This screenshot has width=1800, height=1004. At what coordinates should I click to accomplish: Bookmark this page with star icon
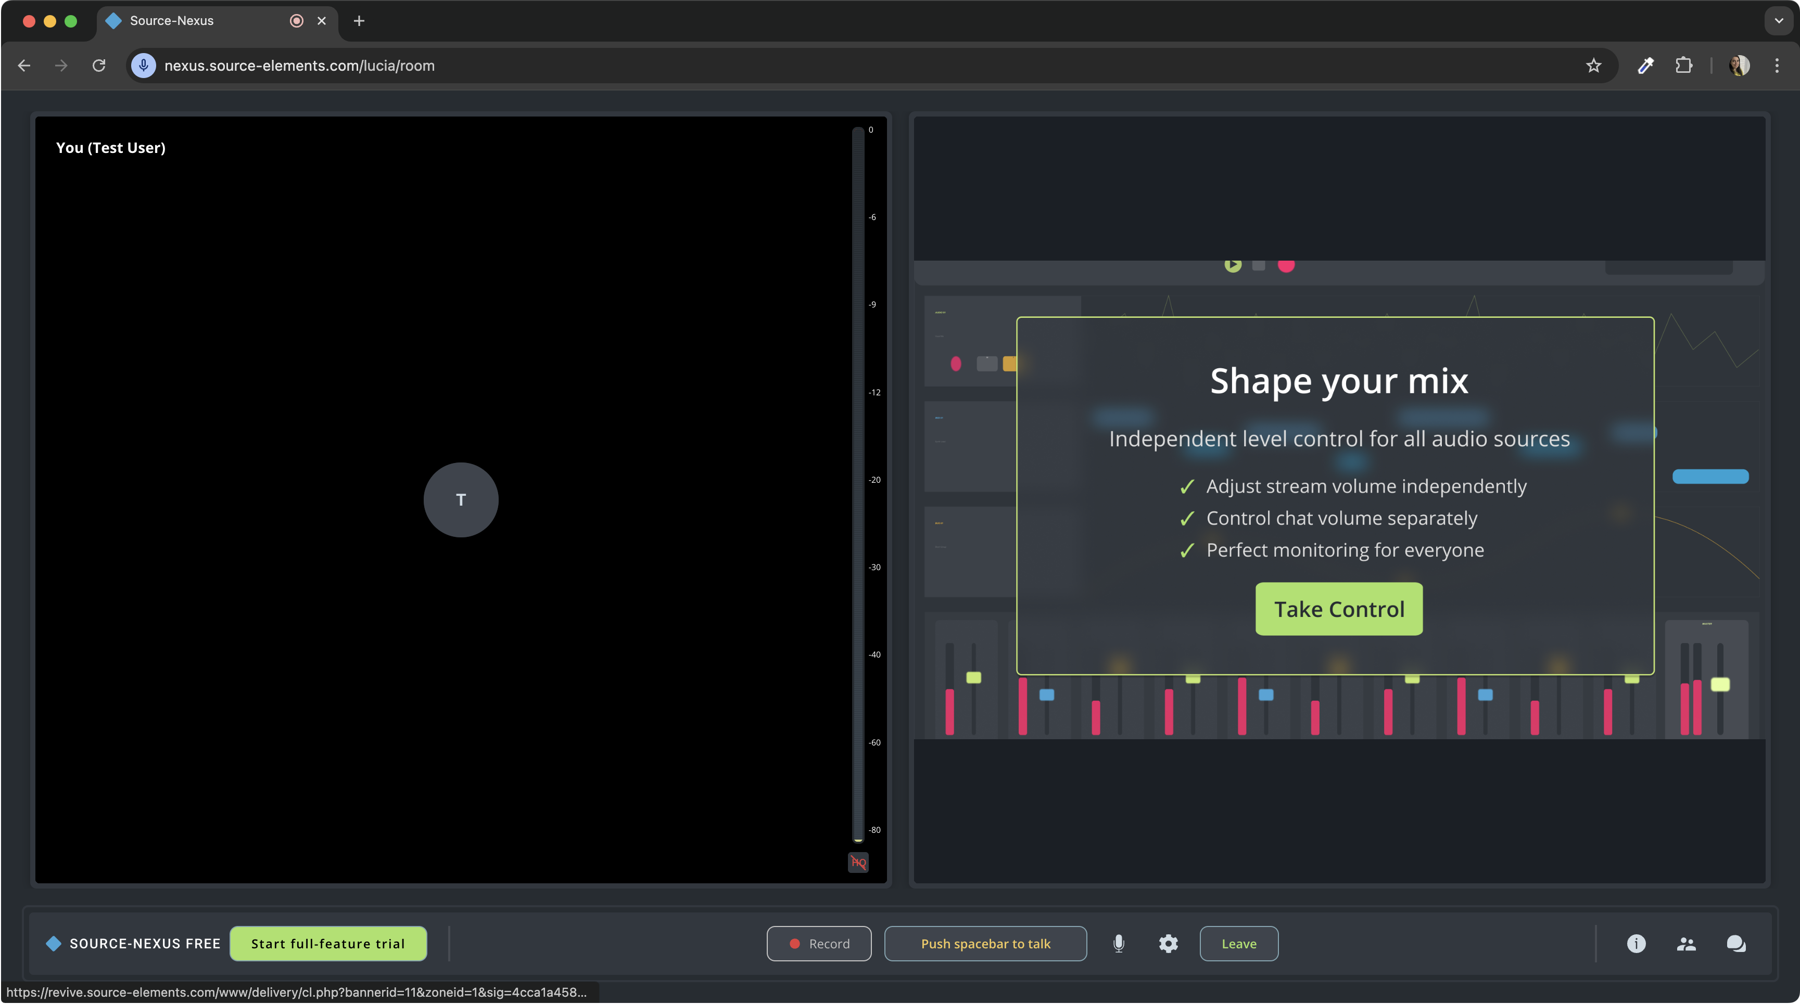click(1593, 66)
